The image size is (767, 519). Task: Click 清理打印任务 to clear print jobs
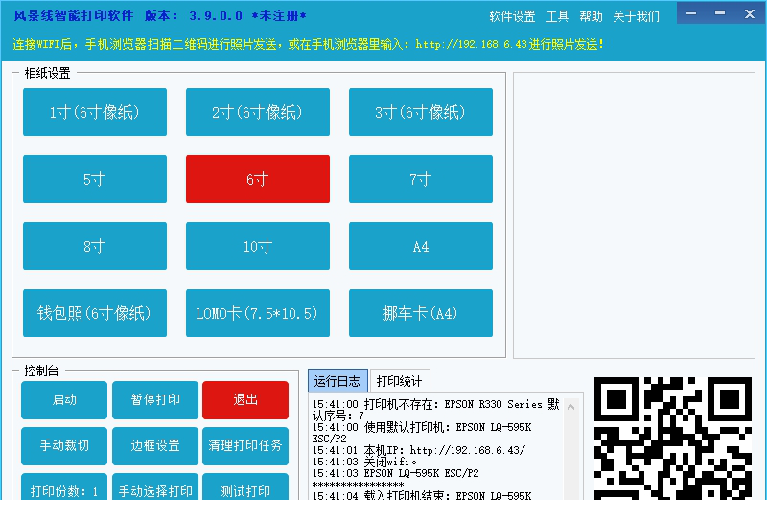[x=245, y=445]
